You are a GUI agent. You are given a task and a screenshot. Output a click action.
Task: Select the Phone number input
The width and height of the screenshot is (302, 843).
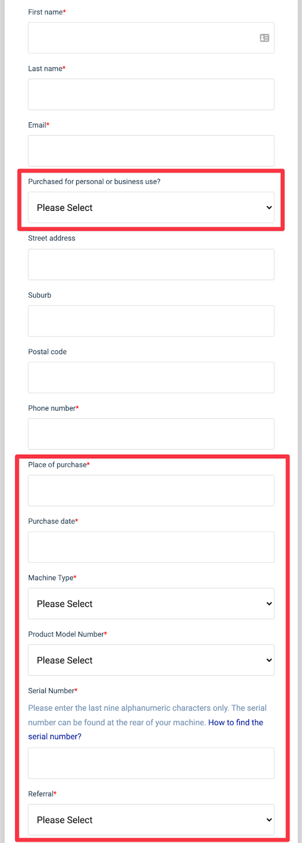(x=151, y=434)
